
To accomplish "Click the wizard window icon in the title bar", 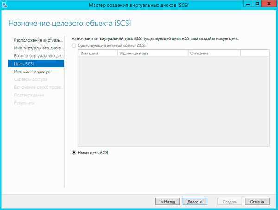I will 5,5.
